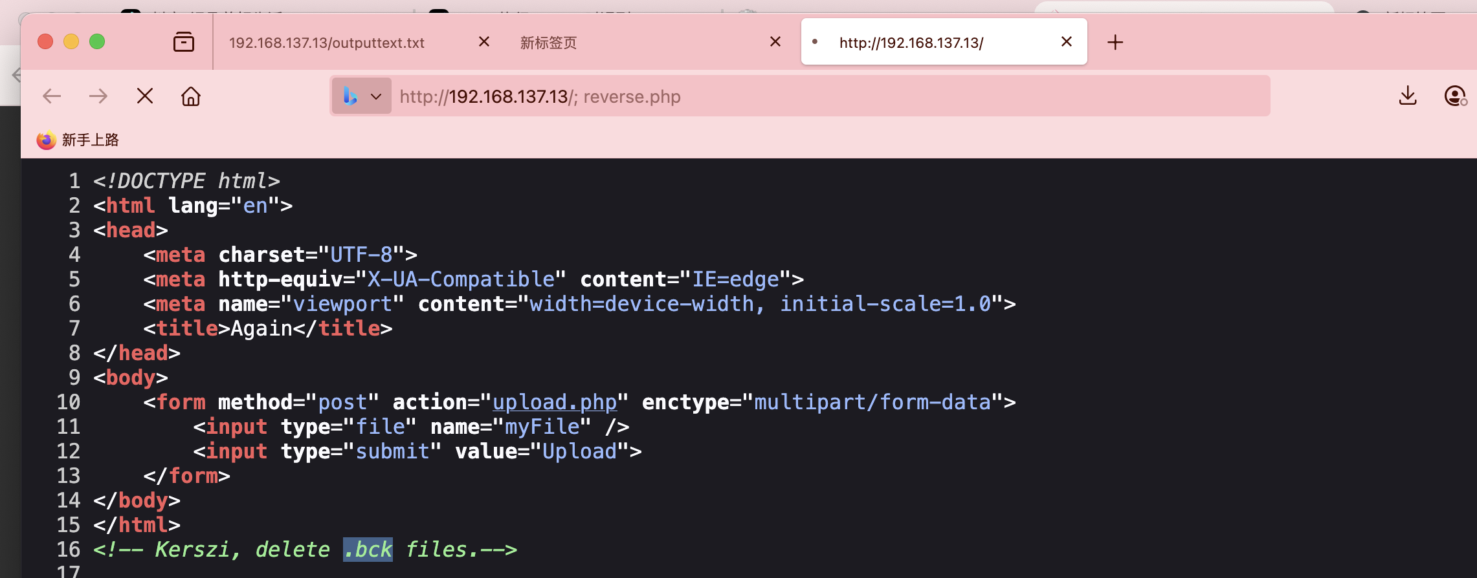Close the active http://192.168.137.13/ tab
Image resolution: width=1477 pixels, height=578 pixels.
1067,42
